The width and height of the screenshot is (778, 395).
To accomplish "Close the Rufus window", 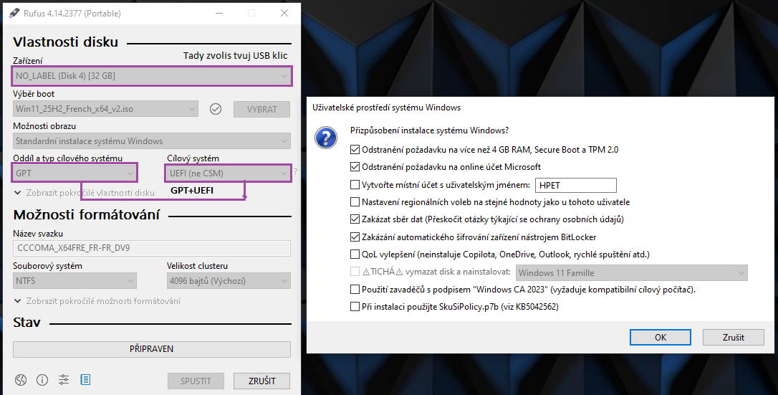I will point(284,14).
